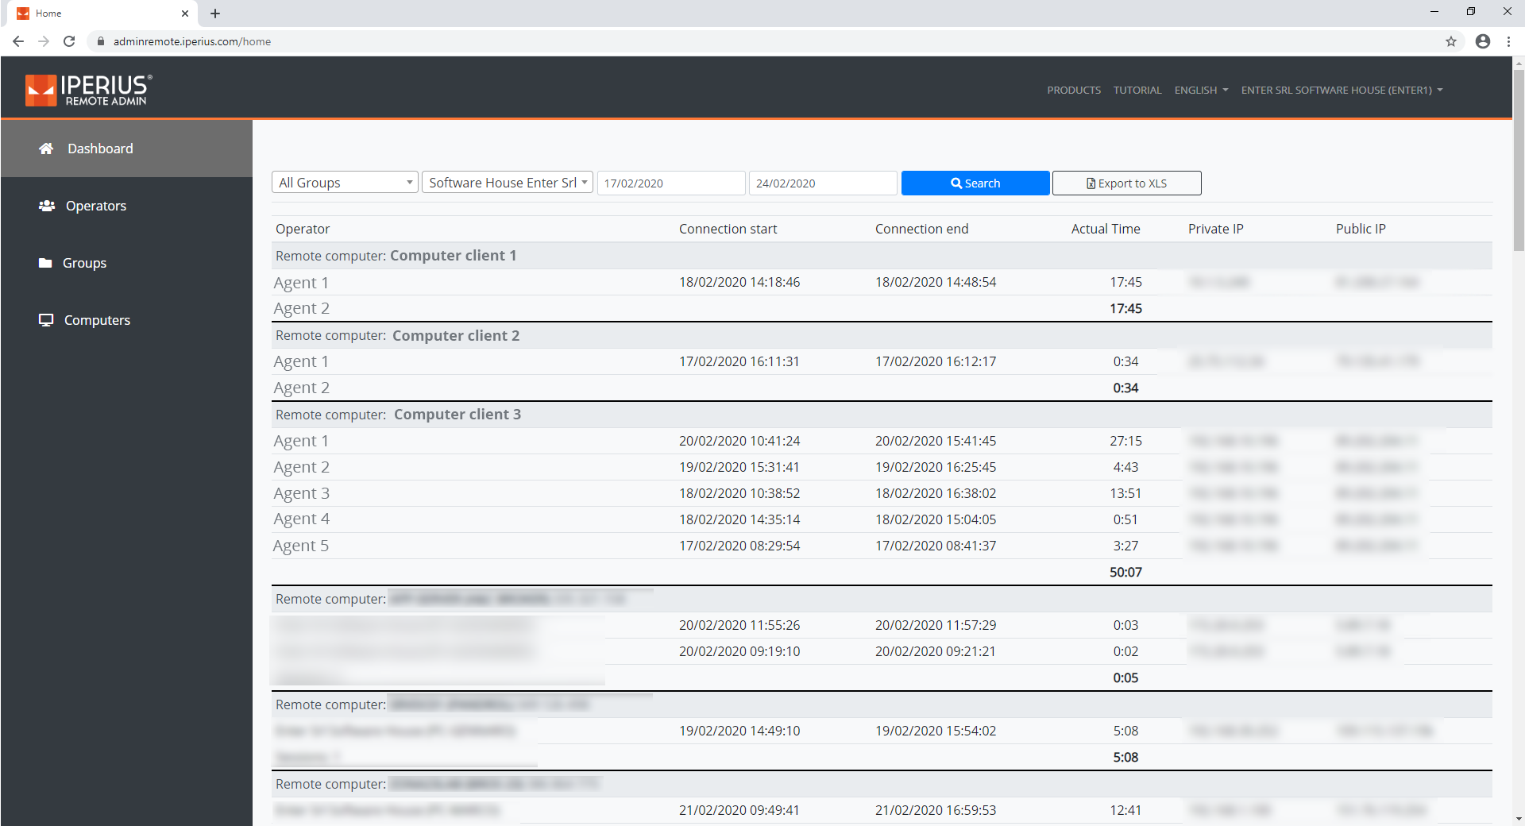Open the TUTORIAL link

pyautogui.click(x=1137, y=91)
